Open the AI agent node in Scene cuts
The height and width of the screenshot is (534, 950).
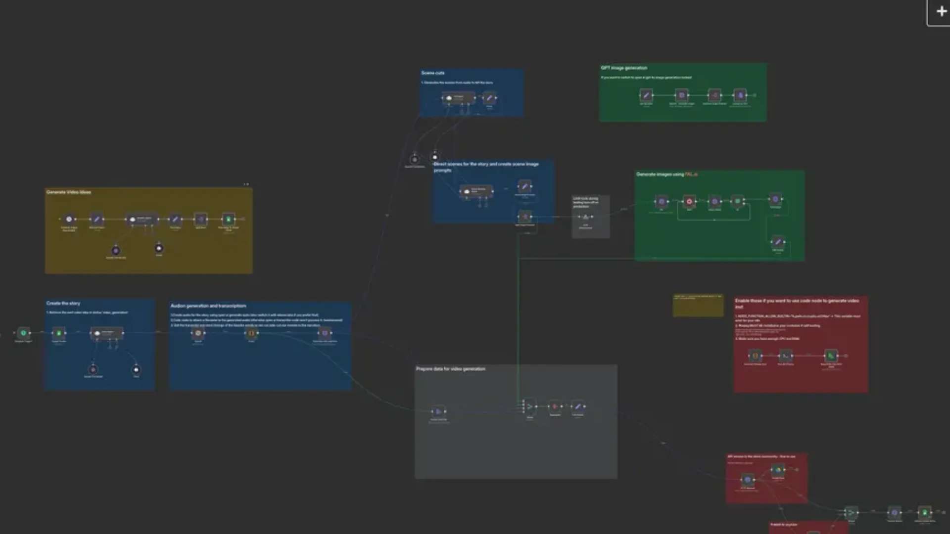tap(459, 98)
